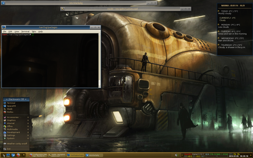Click the medit window title icon
Screen dimensions: 253x158
(63, 9)
